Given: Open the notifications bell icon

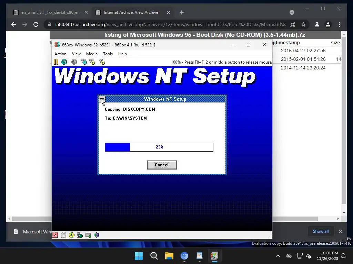Looking at the screenshot, I should 344,256.
